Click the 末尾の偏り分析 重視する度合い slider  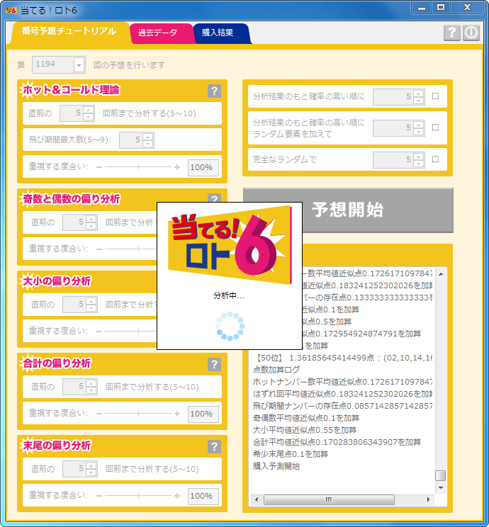pyautogui.click(x=138, y=496)
